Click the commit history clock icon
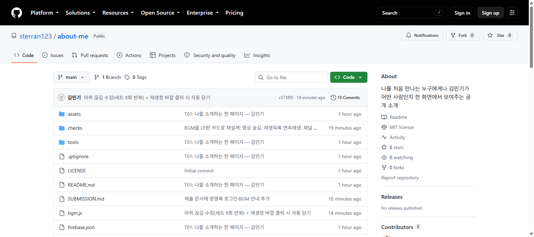Viewport: 534px width, 237px height. pyautogui.click(x=334, y=98)
